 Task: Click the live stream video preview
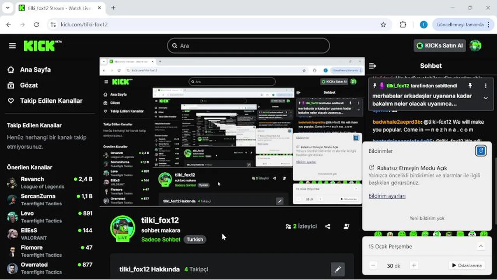pos(232,132)
